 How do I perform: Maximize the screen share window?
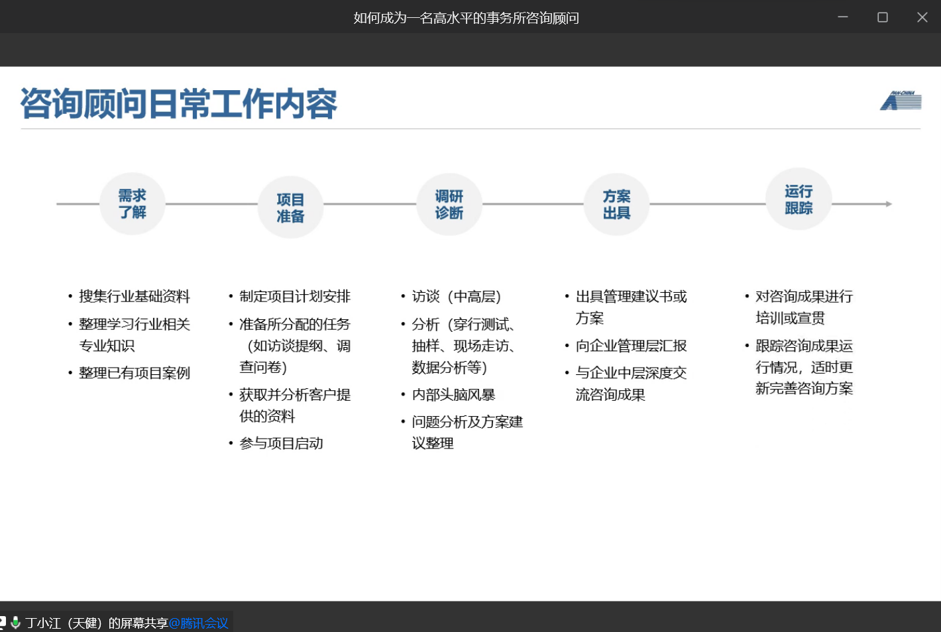pyautogui.click(x=883, y=17)
